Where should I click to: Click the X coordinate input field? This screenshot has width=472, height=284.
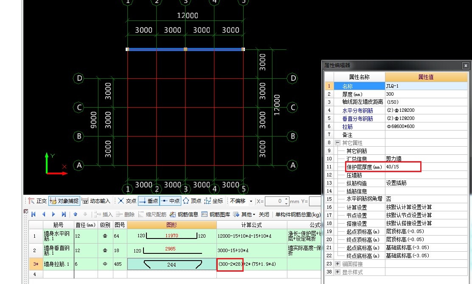(x=274, y=201)
